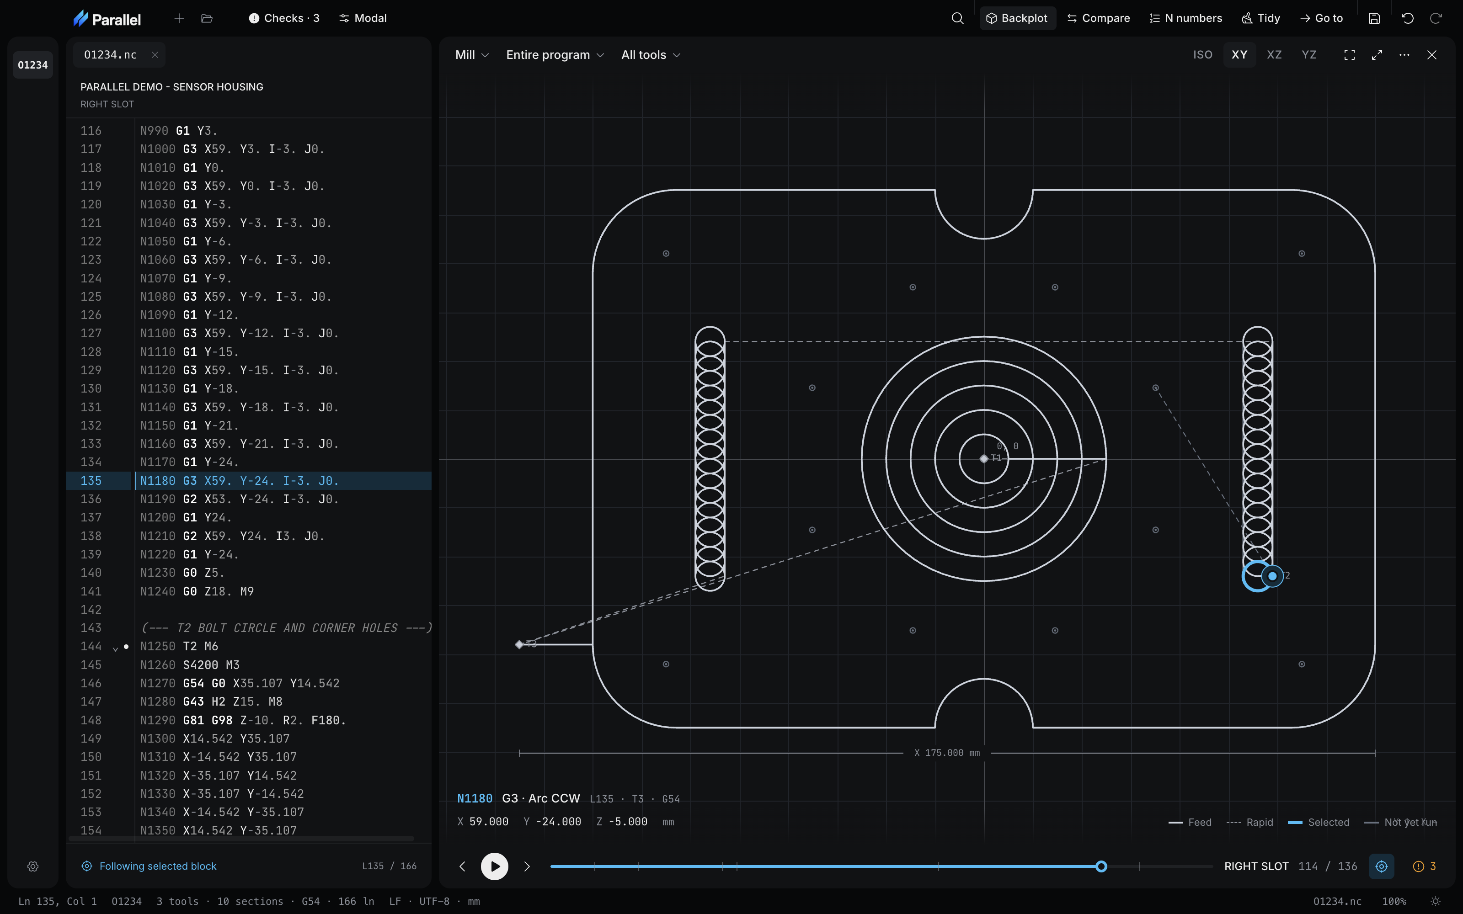Image resolution: width=1463 pixels, height=914 pixels.
Task: Expand the backplot panel diagonal arrows icon
Action: tap(1377, 55)
